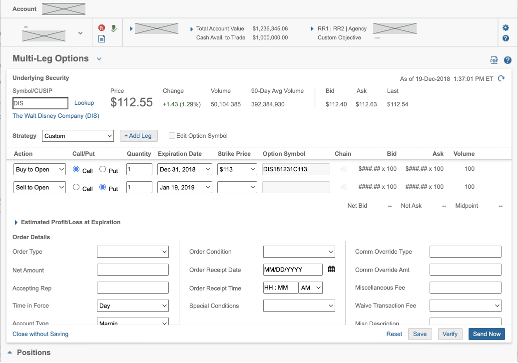Image resolution: width=518 pixels, height=363 pixels.
Task: Select Call for Sell to Open leg
Action: pos(76,187)
